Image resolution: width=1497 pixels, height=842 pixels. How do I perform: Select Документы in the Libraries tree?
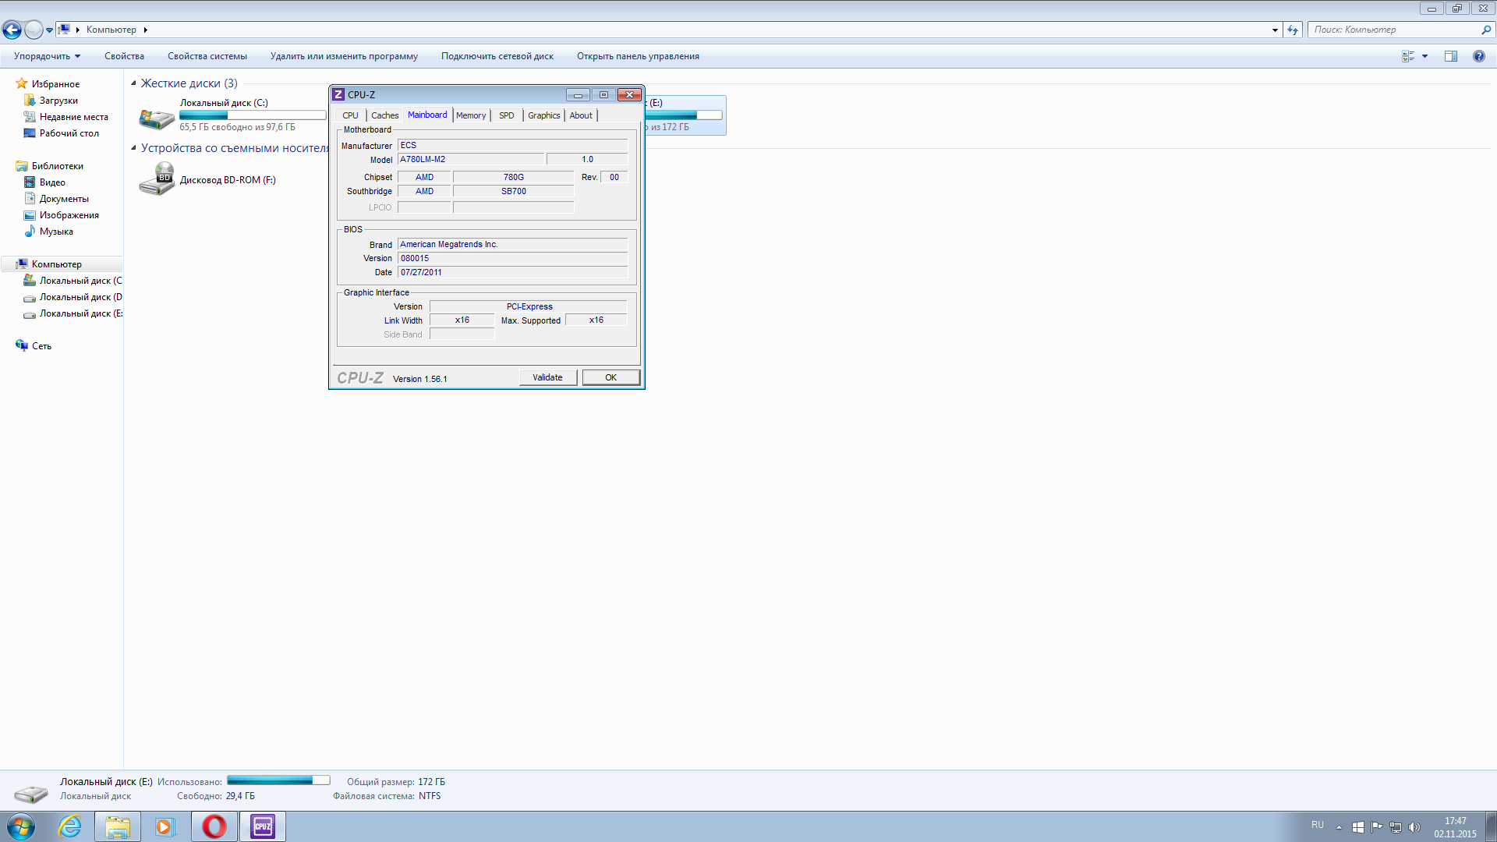tap(64, 199)
